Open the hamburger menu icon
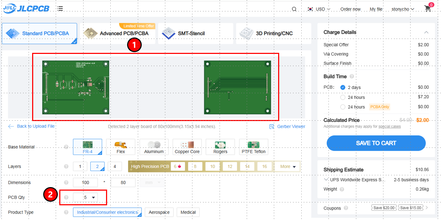The image size is (442, 221). point(61,9)
